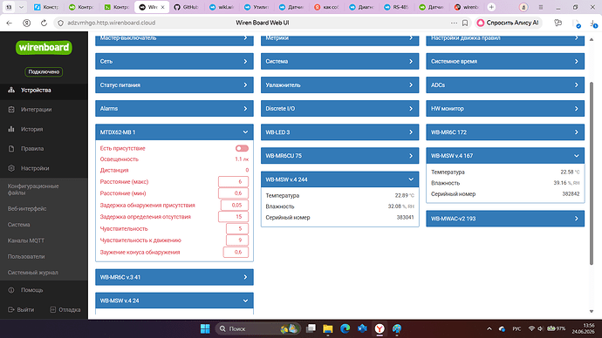
Task: Expand the device card titled Система
Action: (339, 61)
